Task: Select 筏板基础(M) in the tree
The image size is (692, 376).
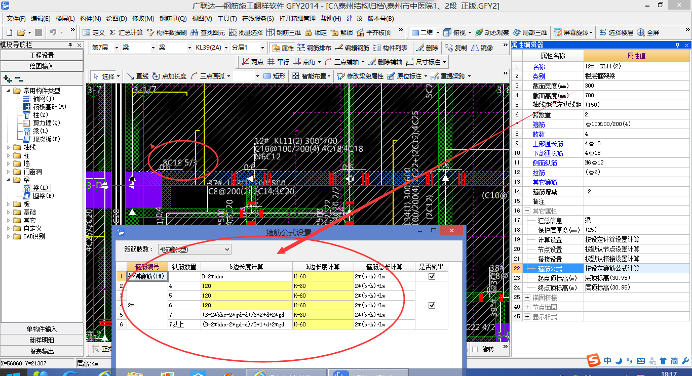Action: (45, 107)
